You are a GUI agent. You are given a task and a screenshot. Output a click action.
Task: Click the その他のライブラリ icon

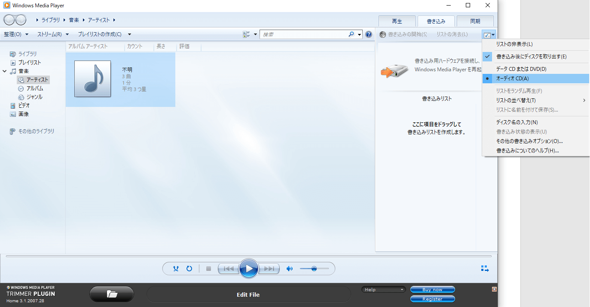coord(13,131)
